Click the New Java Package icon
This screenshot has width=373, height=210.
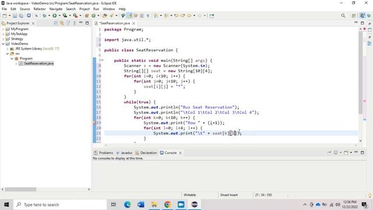[x=87, y=16]
